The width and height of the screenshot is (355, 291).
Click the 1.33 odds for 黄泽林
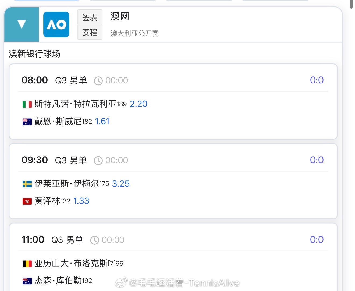(81, 201)
